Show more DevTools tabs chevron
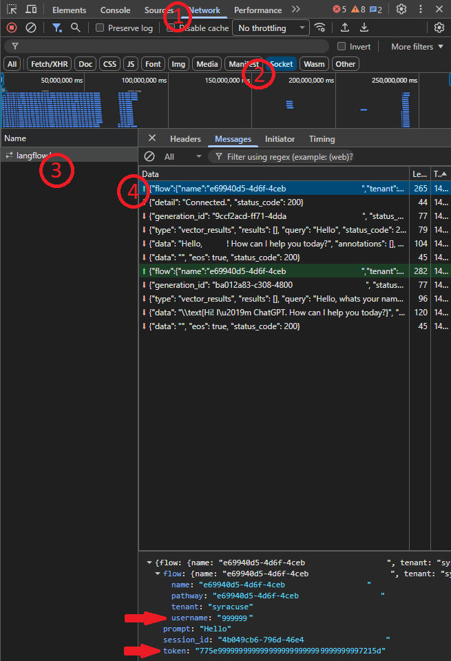This screenshot has height=661, width=451. 296,9
